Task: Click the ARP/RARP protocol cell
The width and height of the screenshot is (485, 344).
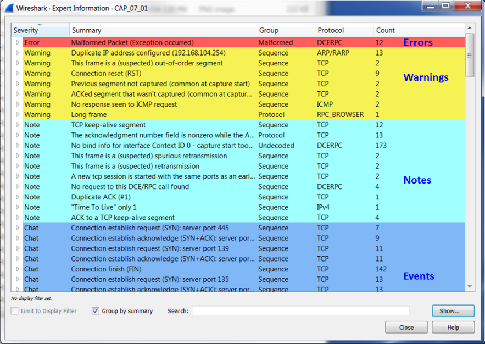Action: tap(333, 53)
